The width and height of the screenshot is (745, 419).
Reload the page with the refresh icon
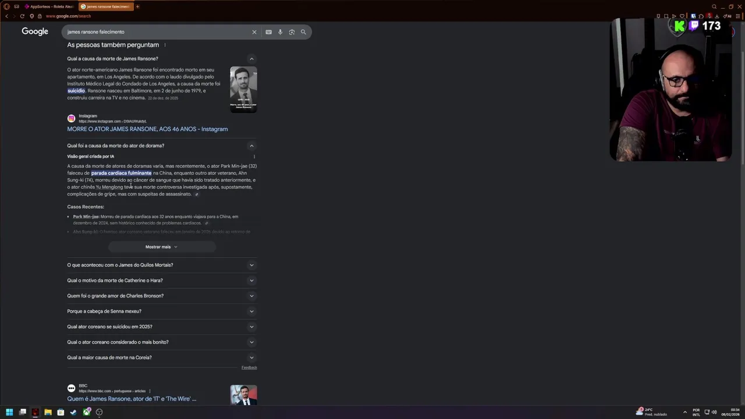[x=22, y=16]
